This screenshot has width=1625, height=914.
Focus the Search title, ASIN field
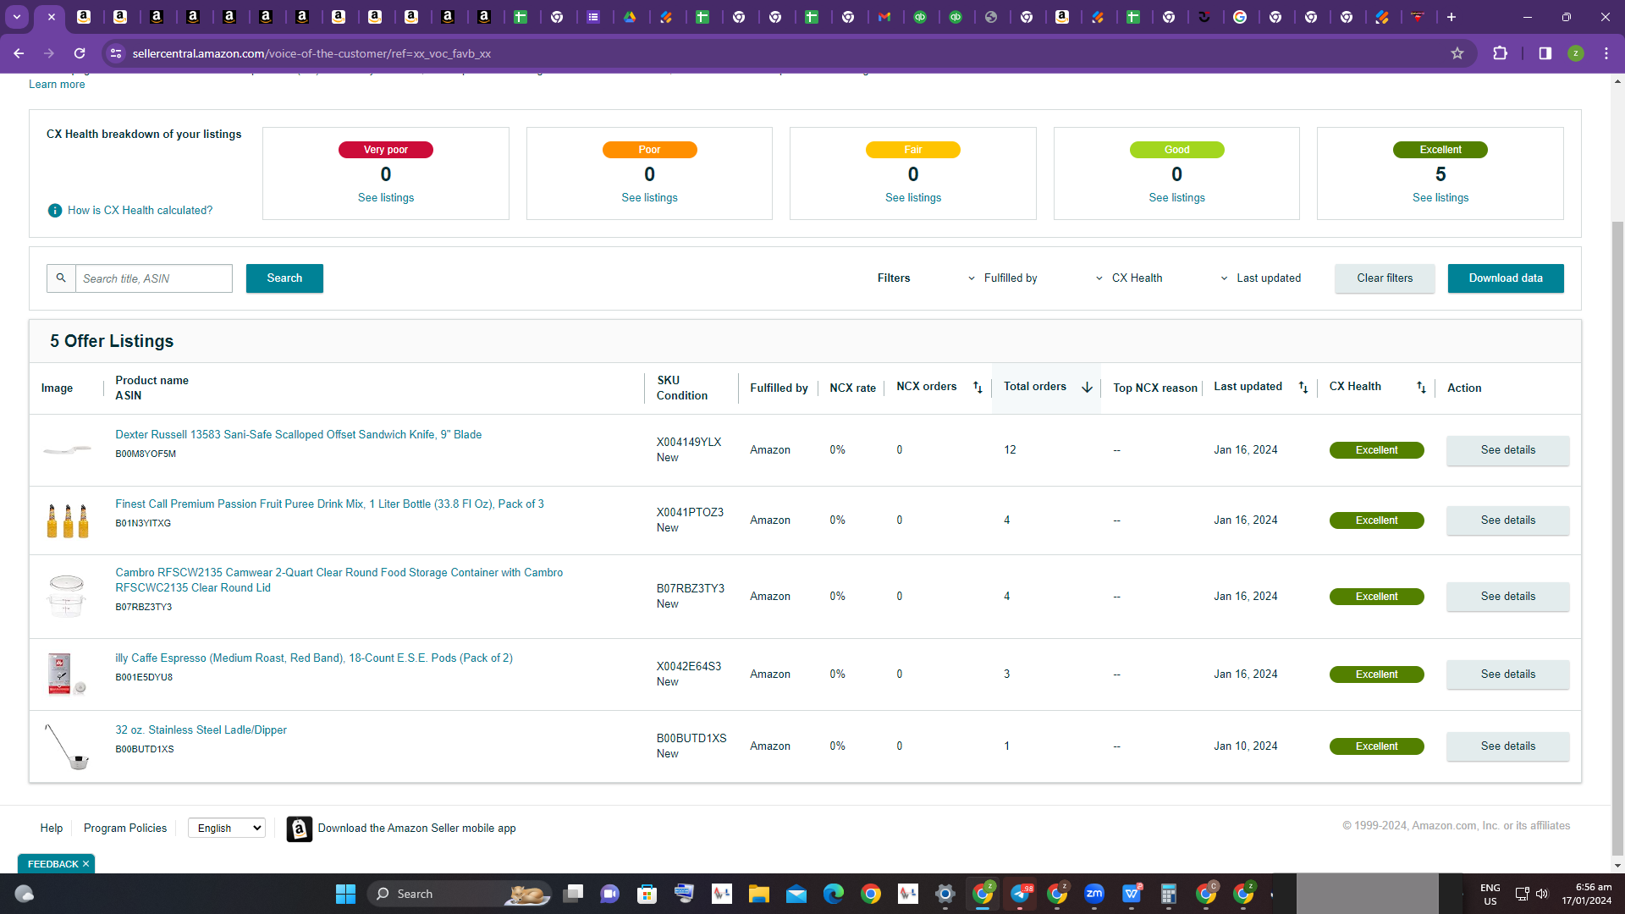[x=154, y=278]
